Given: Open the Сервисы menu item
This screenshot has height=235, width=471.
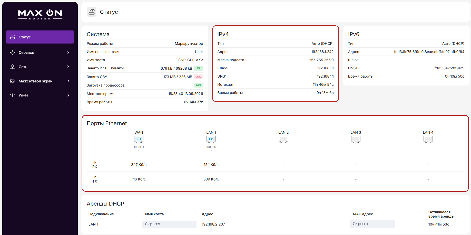Looking at the screenshot, I should click(40, 52).
